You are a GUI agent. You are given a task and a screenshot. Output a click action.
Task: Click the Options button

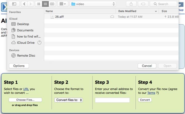(19, 66)
